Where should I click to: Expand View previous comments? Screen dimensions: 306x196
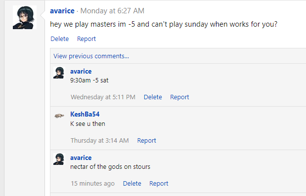[x=91, y=56]
